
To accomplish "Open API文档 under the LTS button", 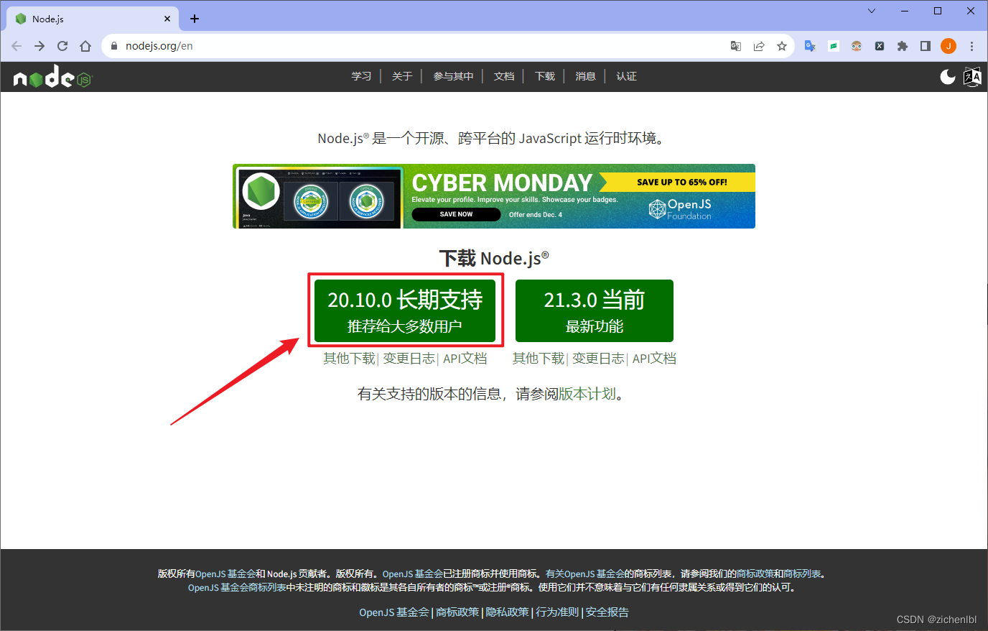I will [x=465, y=359].
